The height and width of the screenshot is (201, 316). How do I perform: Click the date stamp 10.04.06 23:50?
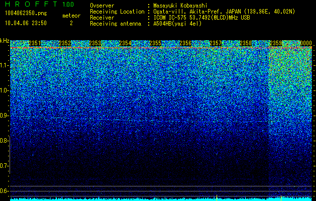[26, 23]
